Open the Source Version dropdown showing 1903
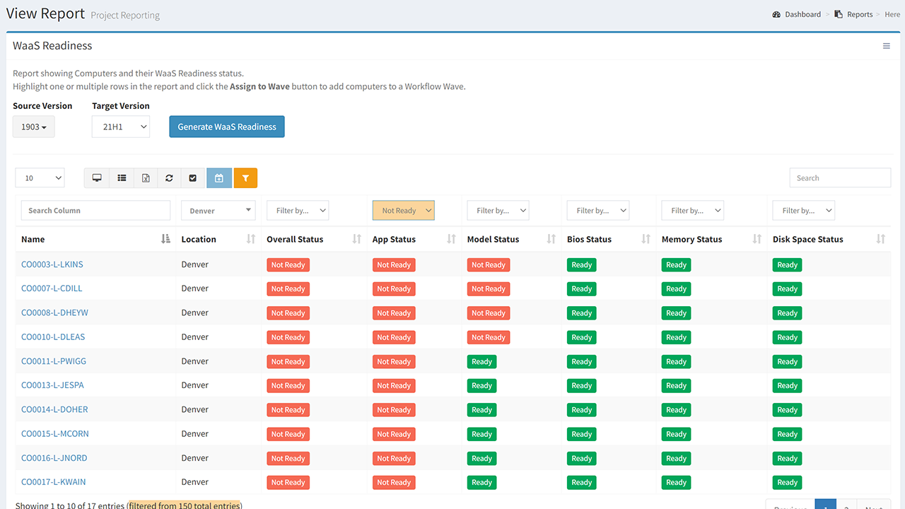The width and height of the screenshot is (905, 509). pyautogui.click(x=33, y=126)
